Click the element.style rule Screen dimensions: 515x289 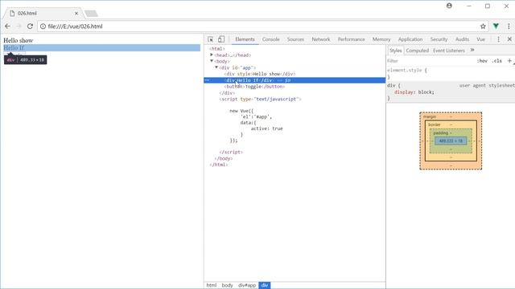point(406,70)
